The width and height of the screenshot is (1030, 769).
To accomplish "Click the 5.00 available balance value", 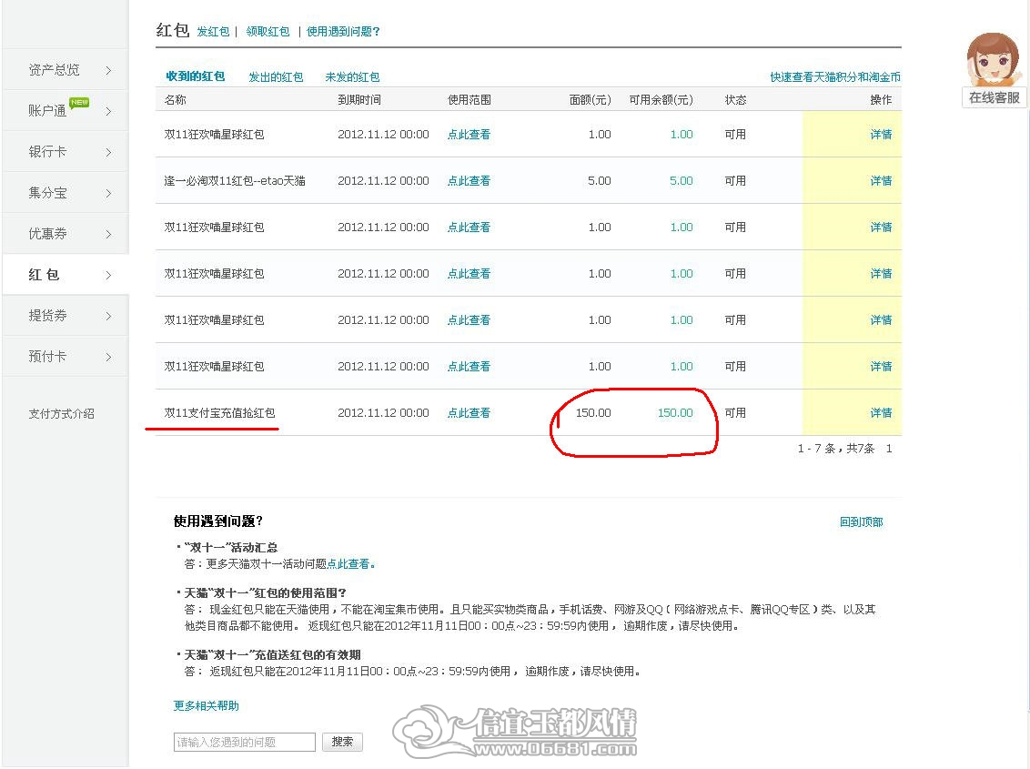I will coord(682,181).
